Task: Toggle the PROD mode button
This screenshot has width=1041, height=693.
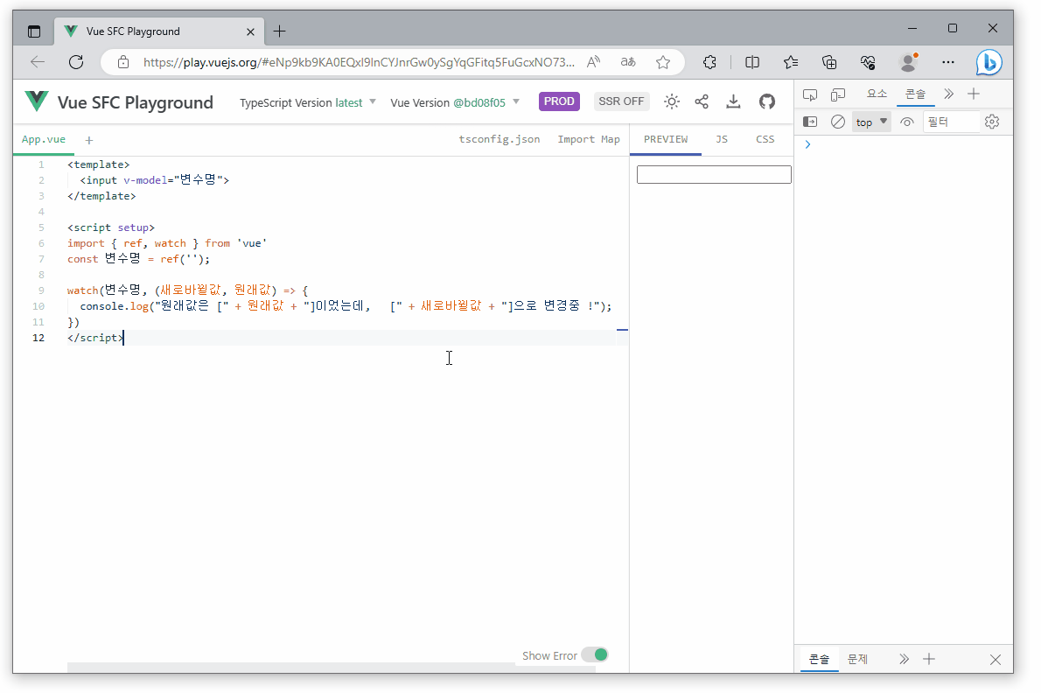Action: tap(559, 101)
